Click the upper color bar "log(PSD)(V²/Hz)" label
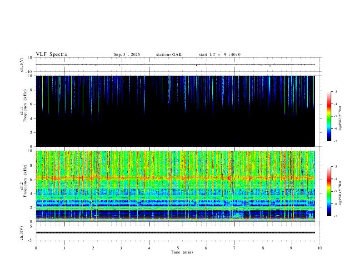The width and height of the screenshot is (360, 278). point(340,118)
